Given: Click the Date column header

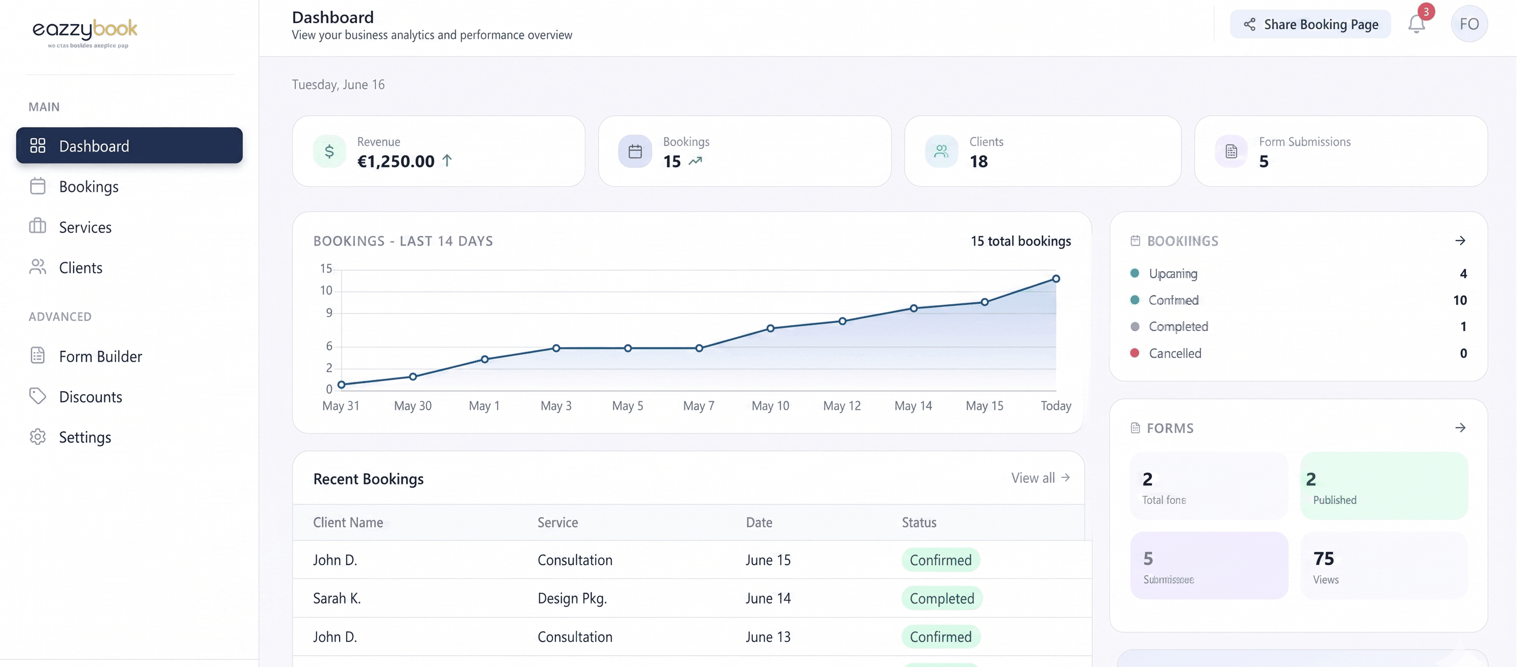Looking at the screenshot, I should (758, 522).
